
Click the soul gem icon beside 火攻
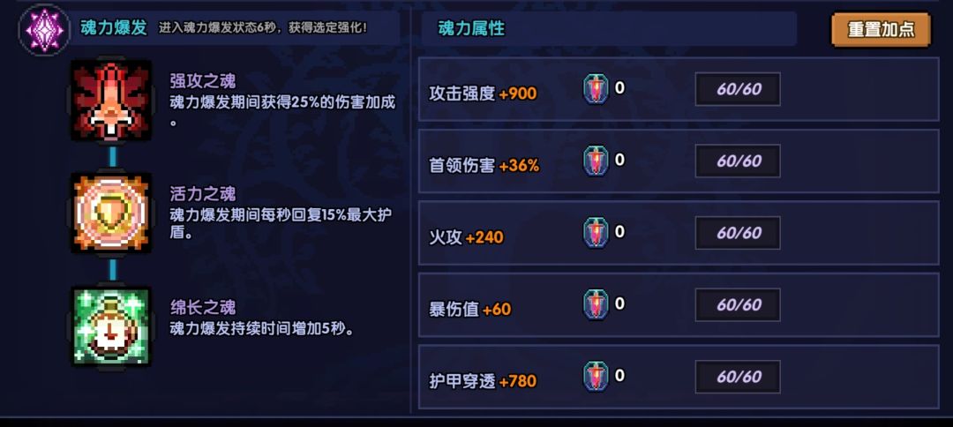click(596, 233)
